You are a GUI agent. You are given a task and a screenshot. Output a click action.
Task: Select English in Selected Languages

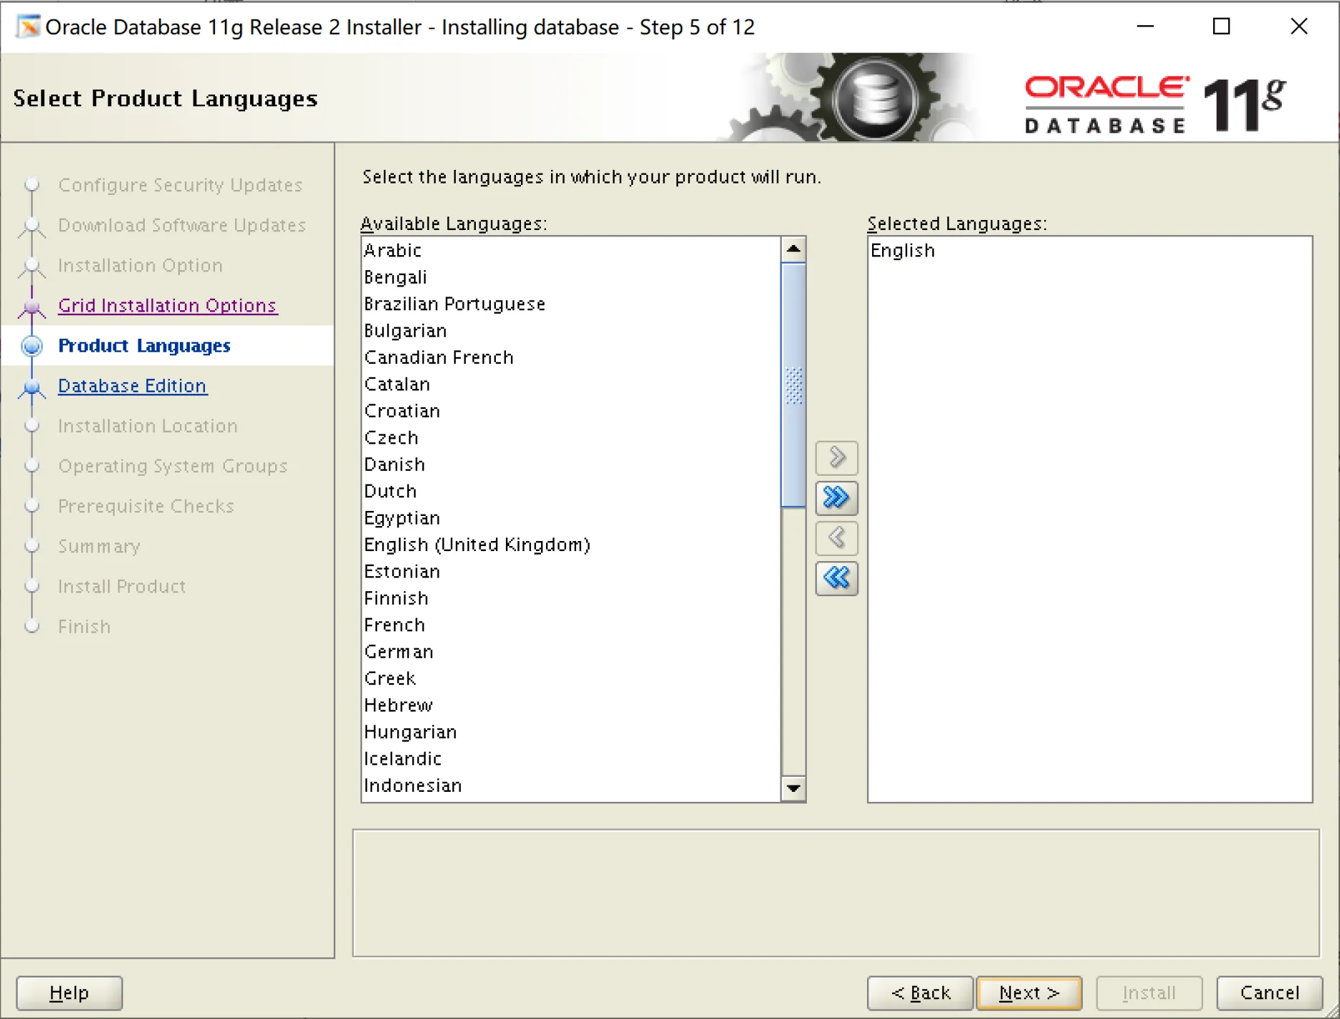click(903, 250)
